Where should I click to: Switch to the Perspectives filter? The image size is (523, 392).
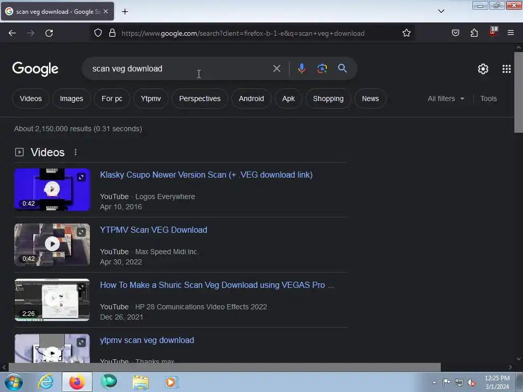click(200, 99)
